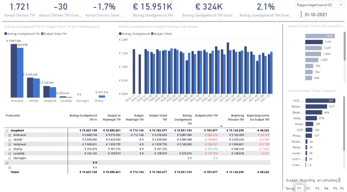
Task: Collapse the Jeugdwet row group
Action: 7,131
